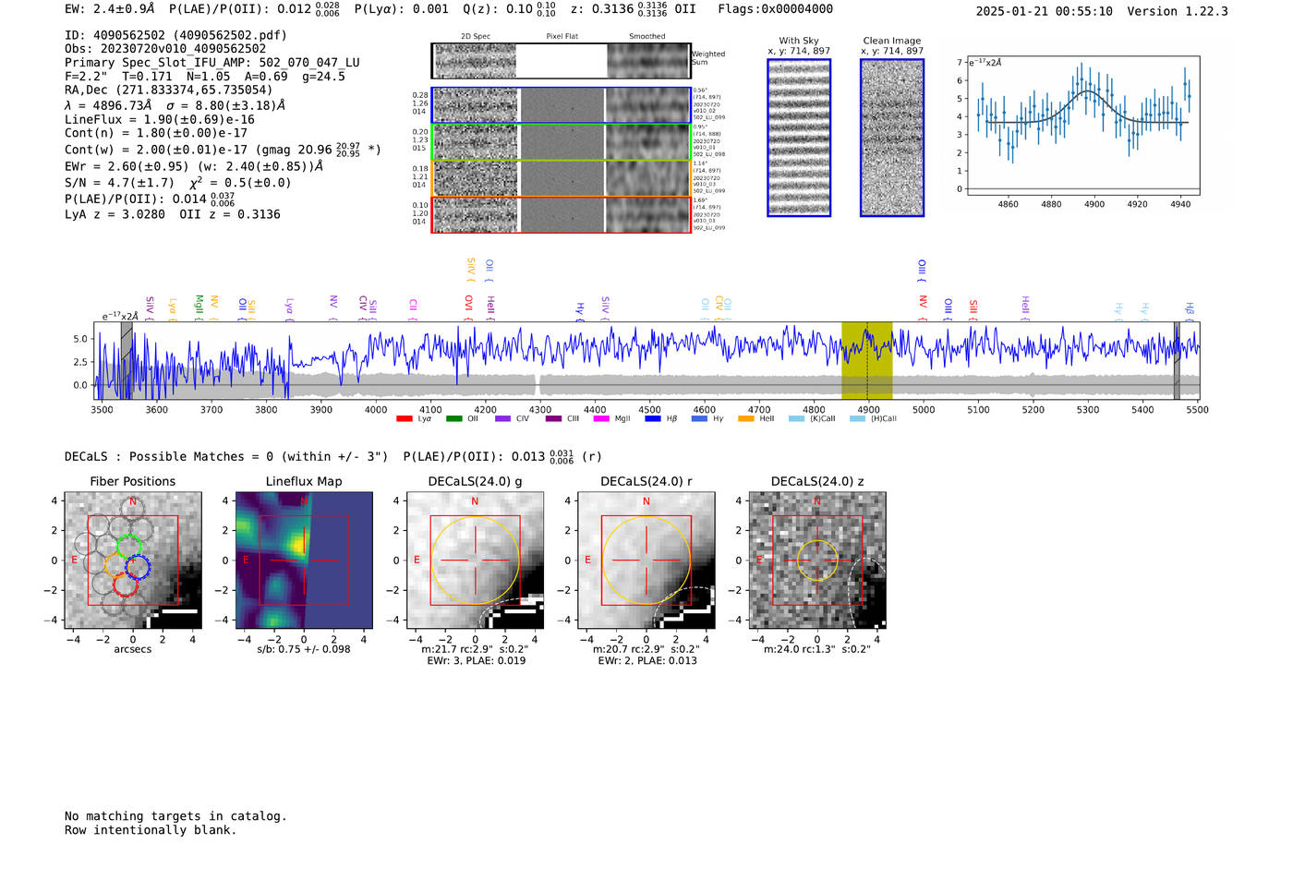The image size is (1293, 880).
Task: Click the 2D Spec column header
Action: [476, 36]
